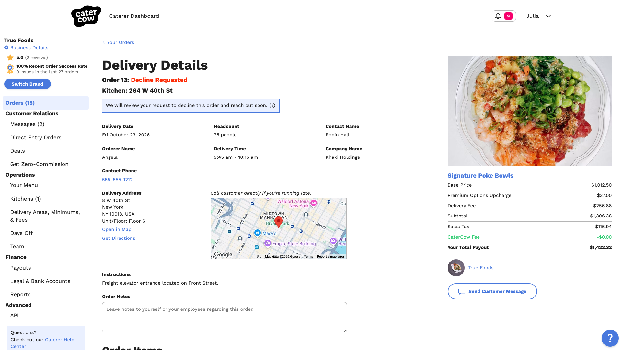Focus the Order Notes text area

(x=225, y=317)
